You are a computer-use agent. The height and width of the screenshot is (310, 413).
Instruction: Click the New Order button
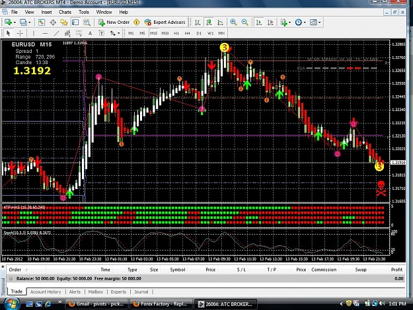coord(114,22)
